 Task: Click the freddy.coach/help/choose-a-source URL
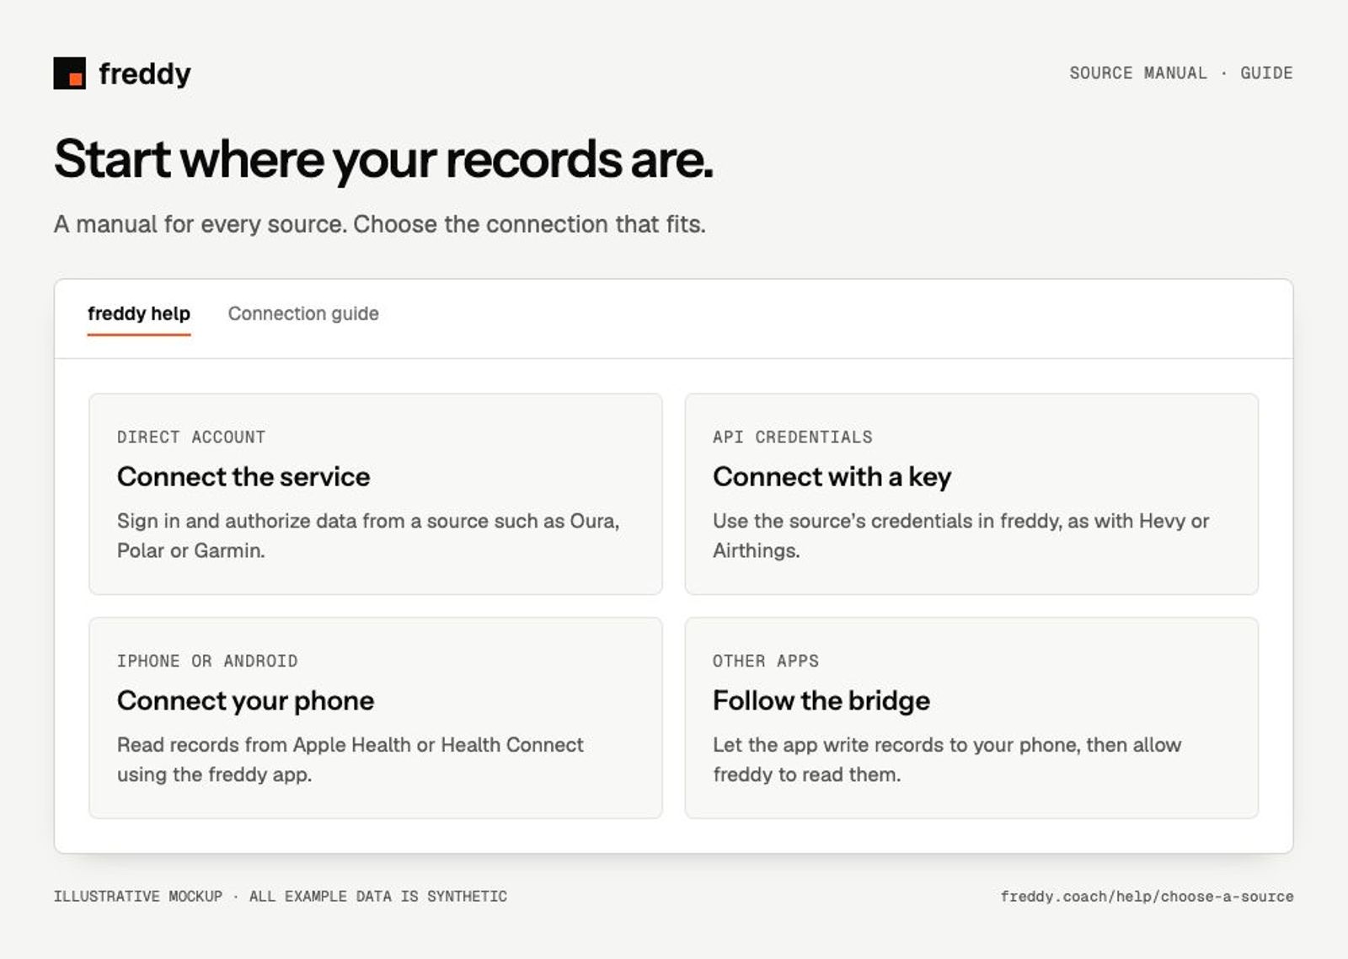click(x=1147, y=897)
